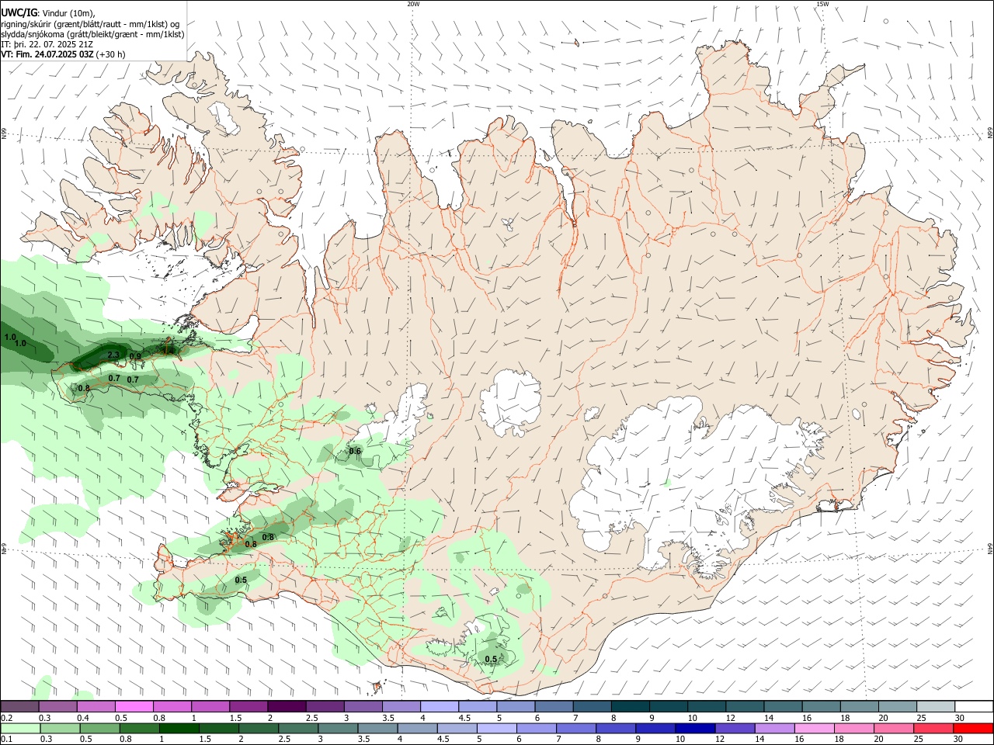Viewport: 994px width, 745px height.
Task: Click the light pink rain swatch between 16 and 18
Action: point(814,728)
